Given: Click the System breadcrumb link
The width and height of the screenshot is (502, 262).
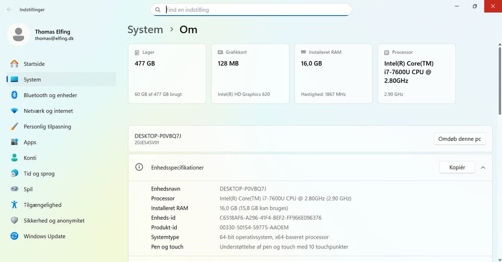Looking at the screenshot, I should point(145,30).
